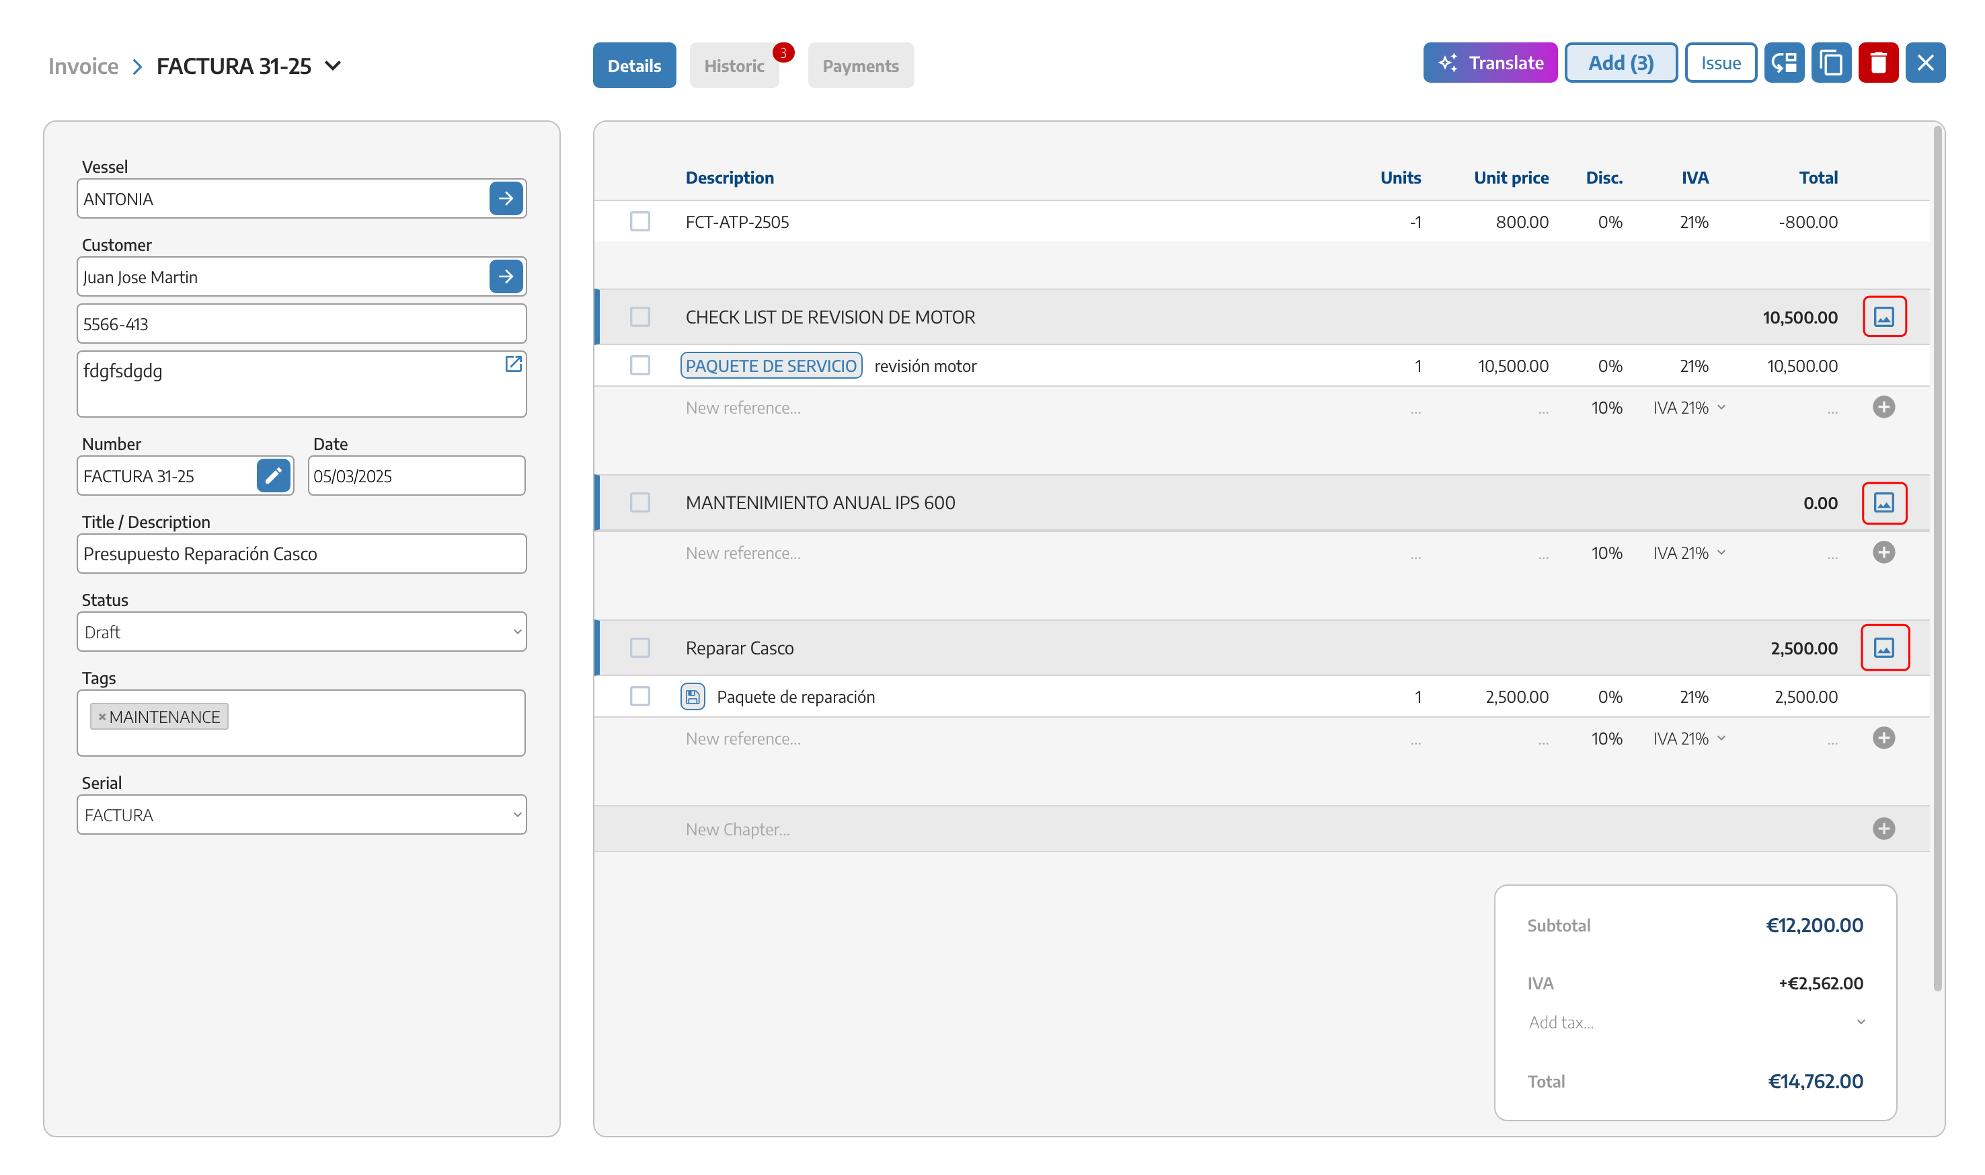Open image icon for Reparar Casco chapter

[1883, 648]
